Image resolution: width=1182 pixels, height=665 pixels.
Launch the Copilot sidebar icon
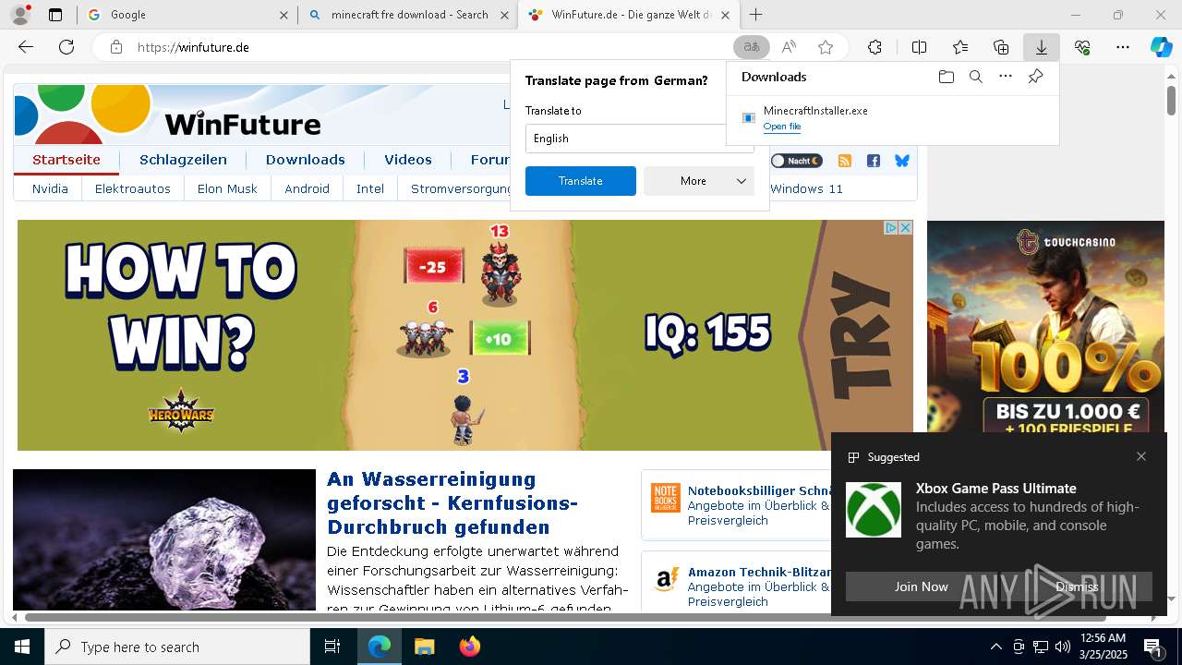[x=1161, y=47]
